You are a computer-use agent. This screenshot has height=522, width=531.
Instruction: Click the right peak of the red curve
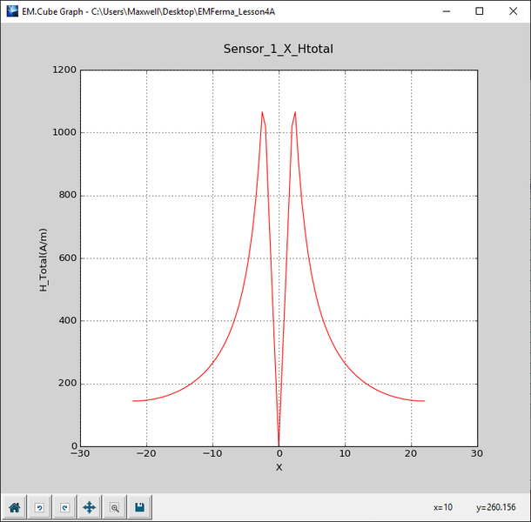(295, 112)
